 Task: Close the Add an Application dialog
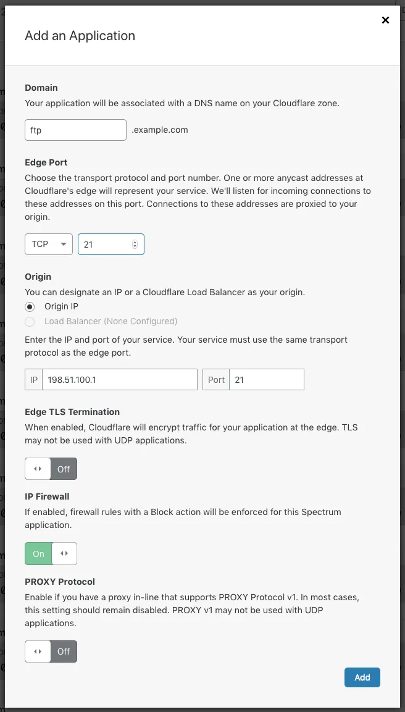click(385, 20)
